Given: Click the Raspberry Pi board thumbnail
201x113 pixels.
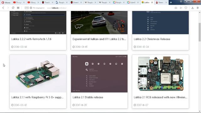Looking at the screenshot, I should 38,73.
